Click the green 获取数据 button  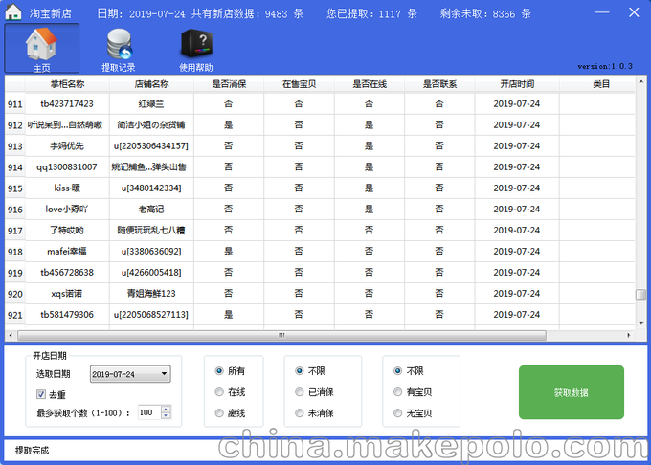(x=572, y=392)
